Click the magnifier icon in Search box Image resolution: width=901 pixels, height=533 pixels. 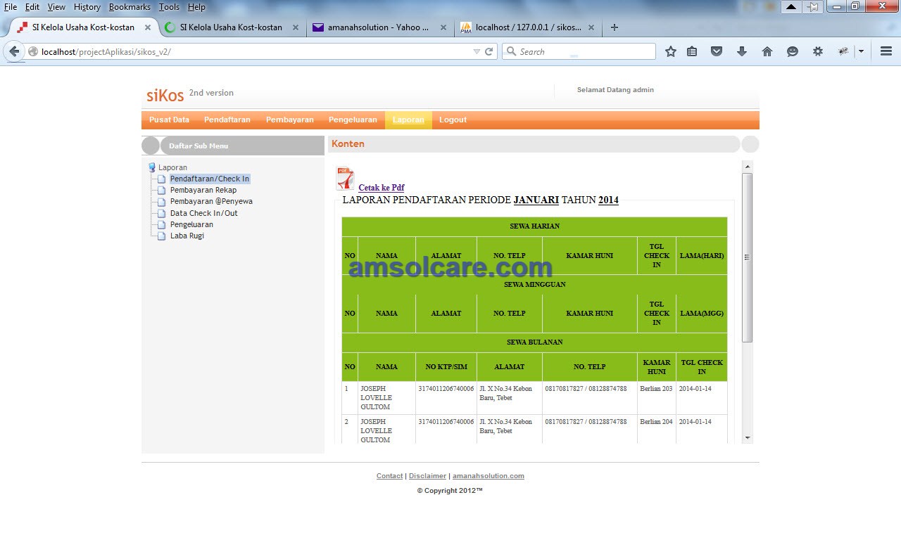pyautogui.click(x=512, y=51)
